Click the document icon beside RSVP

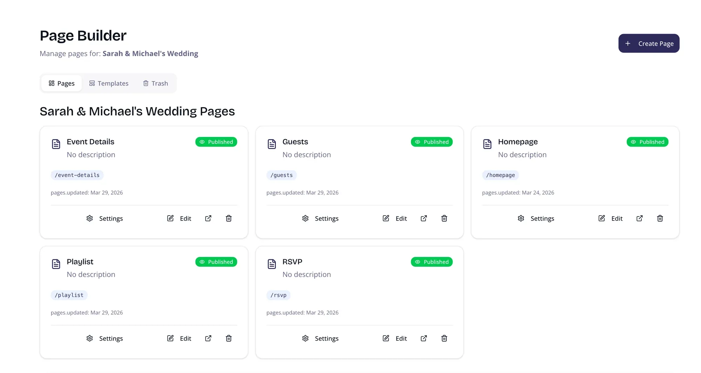(272, 264)
